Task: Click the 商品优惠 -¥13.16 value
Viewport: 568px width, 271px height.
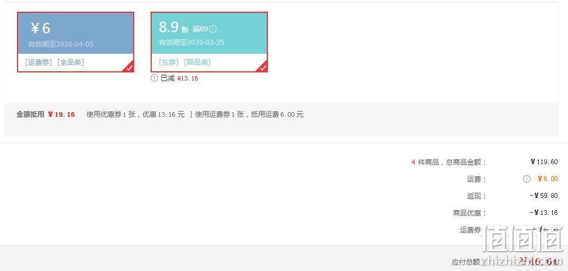Action: pyautogui.click(x=543, y=213)
